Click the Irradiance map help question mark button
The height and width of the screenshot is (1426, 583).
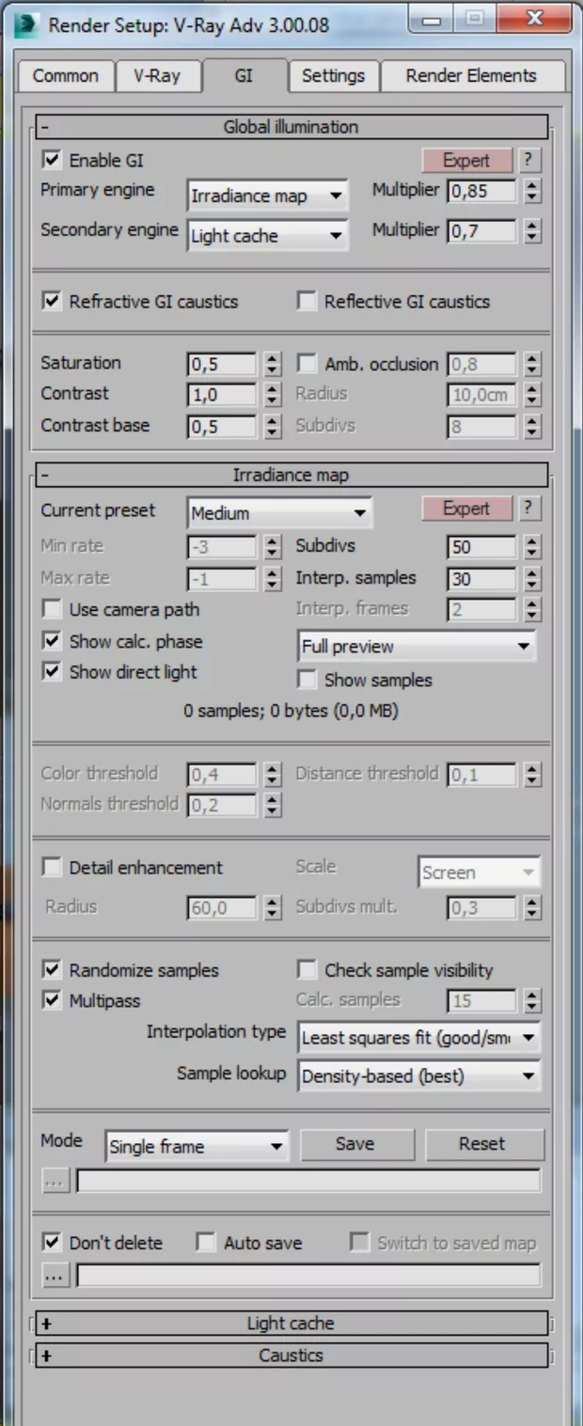point(529,509)
